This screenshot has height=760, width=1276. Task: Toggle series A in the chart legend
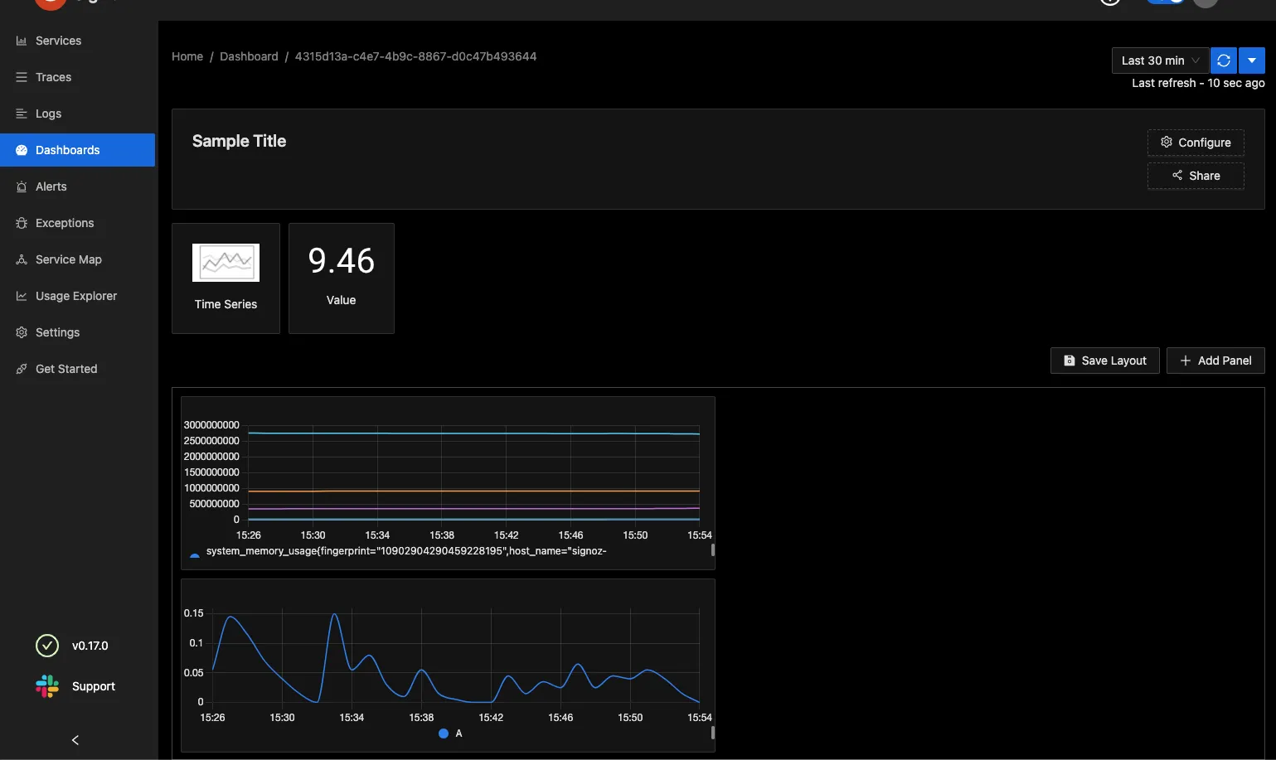(450, 733)
